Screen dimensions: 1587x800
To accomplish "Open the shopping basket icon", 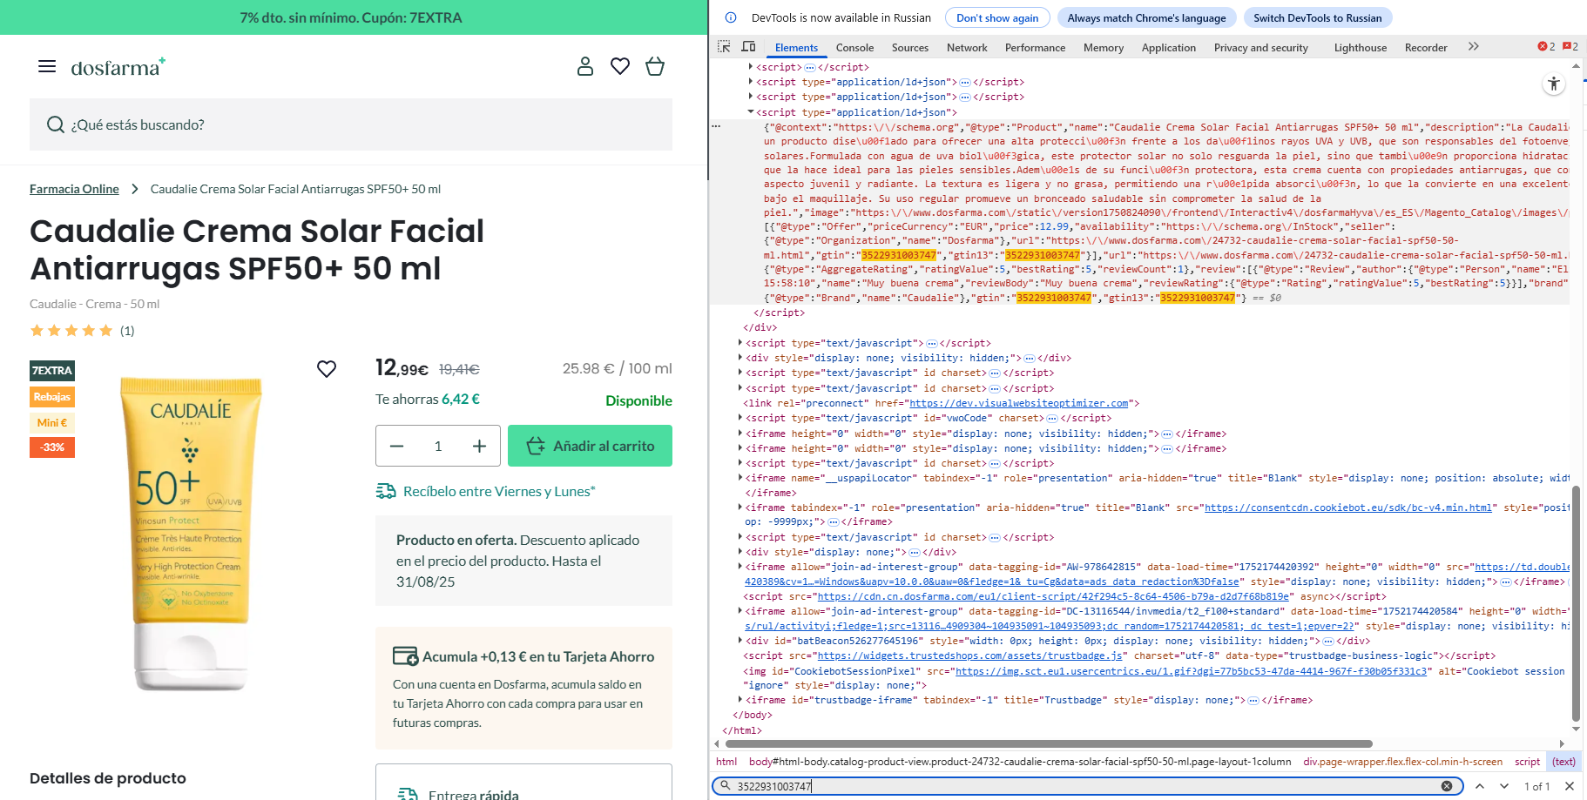I will 655,66.
